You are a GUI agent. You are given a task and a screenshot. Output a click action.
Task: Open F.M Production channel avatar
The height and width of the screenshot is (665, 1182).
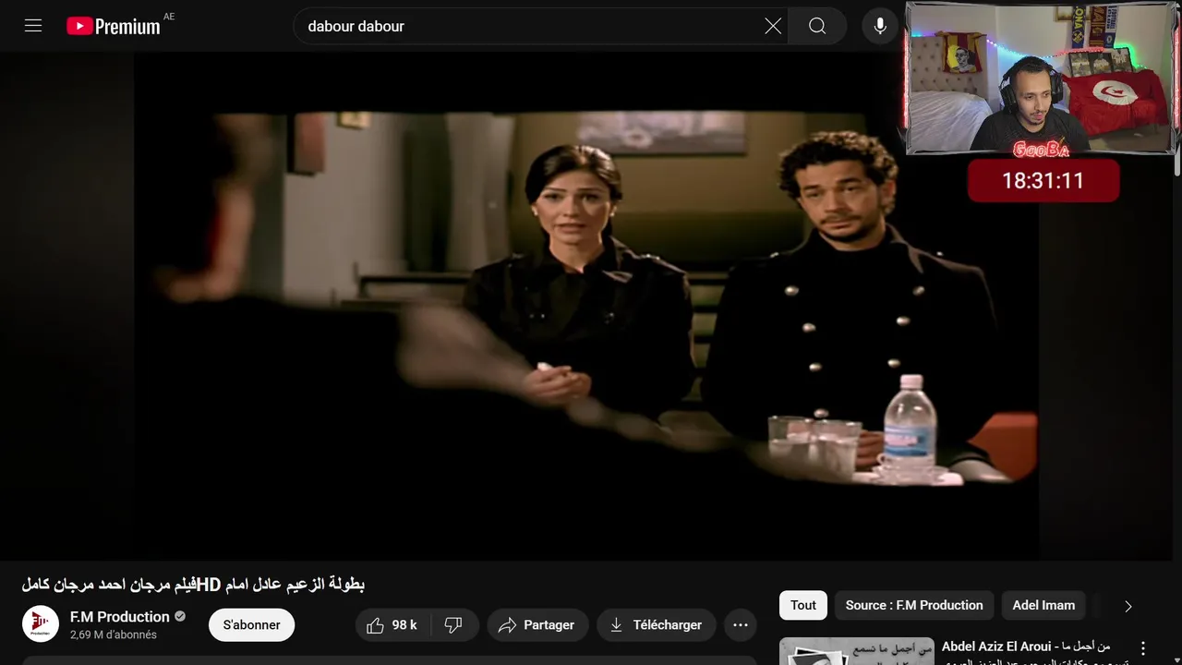(41, 624)
